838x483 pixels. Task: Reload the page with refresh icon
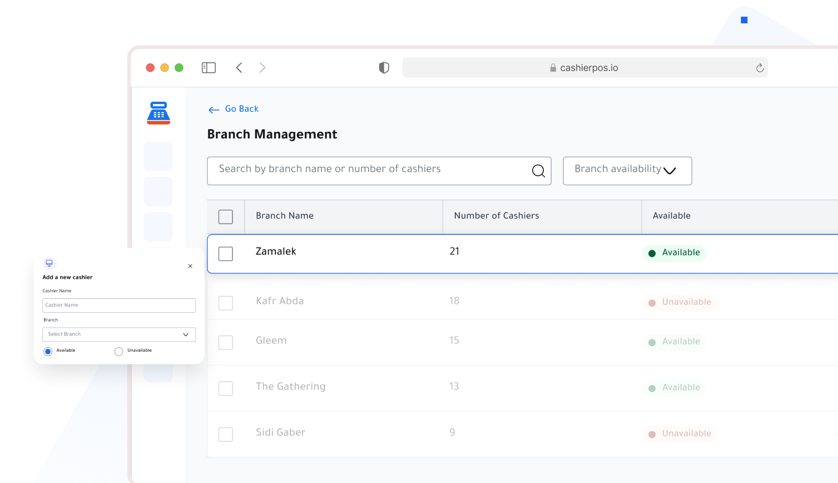[x=760, y=68]
